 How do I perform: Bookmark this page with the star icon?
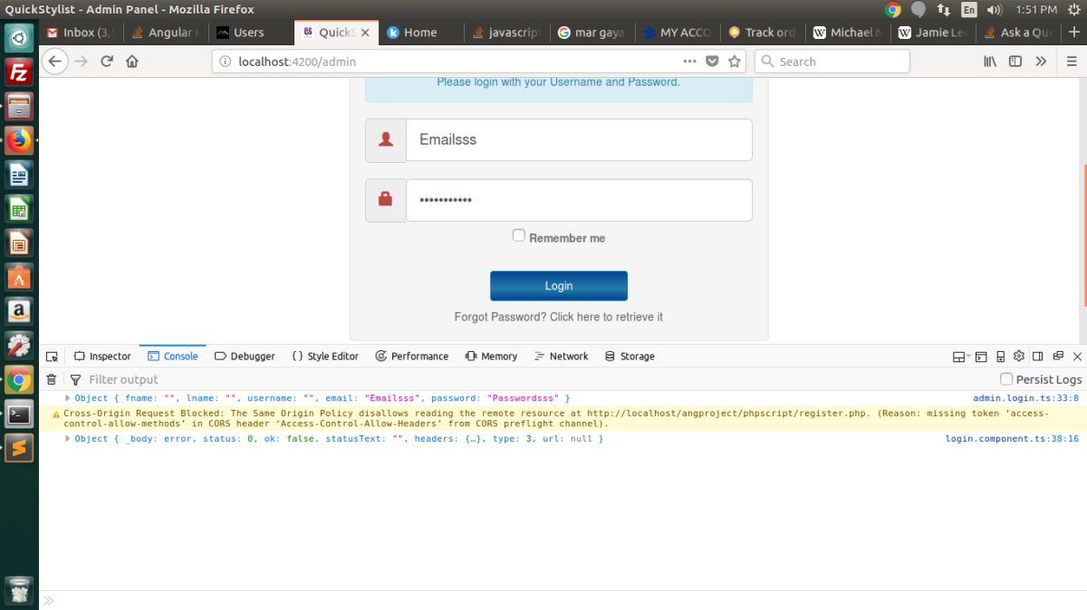pos(735,62)
